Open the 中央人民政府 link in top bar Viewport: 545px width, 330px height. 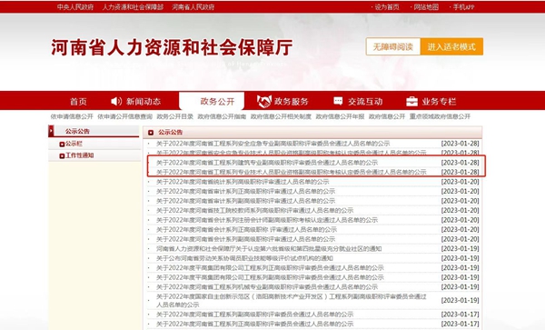pyautogui.click(x=75, y=7)
